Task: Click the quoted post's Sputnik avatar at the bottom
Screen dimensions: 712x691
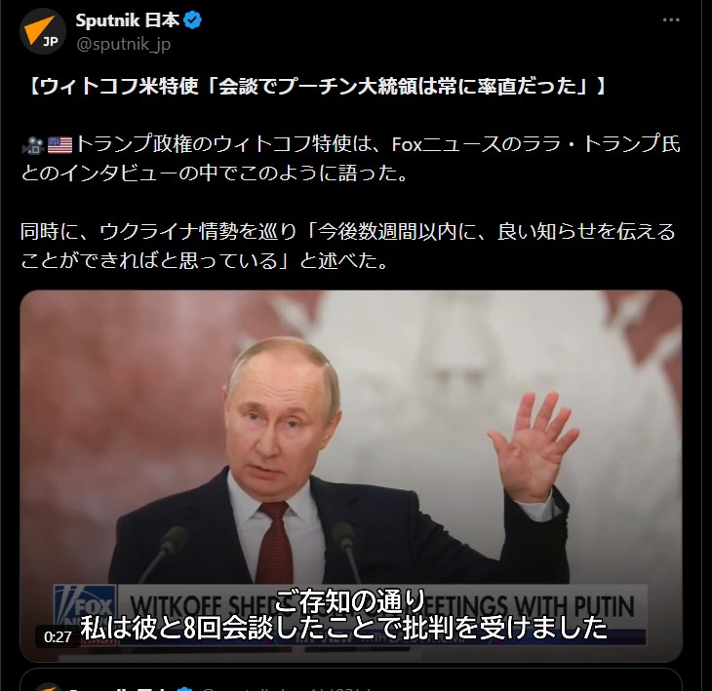Action: tap(46, 686)
